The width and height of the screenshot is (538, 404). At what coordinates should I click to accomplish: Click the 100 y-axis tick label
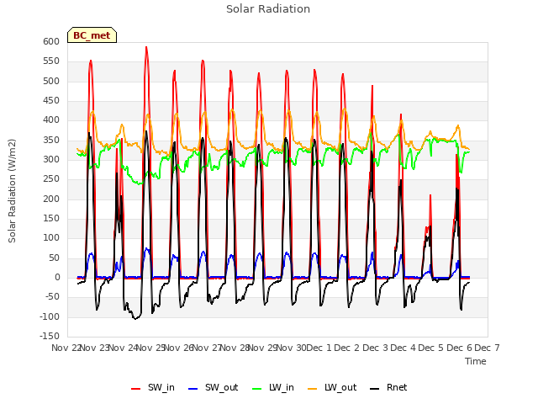pyautogui.click(x=51, y=237)
